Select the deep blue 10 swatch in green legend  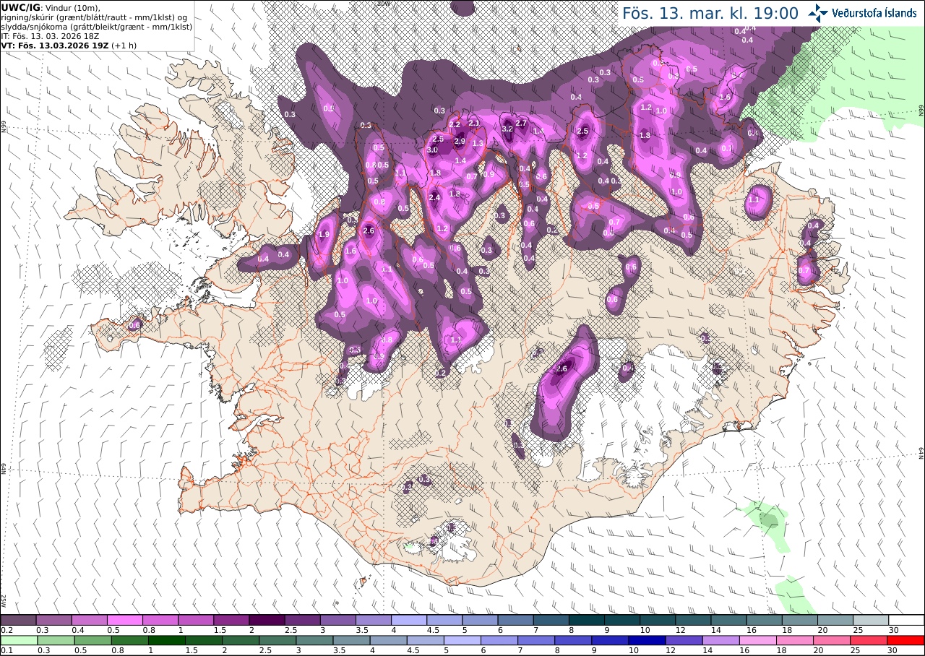(x=647, y=640)
